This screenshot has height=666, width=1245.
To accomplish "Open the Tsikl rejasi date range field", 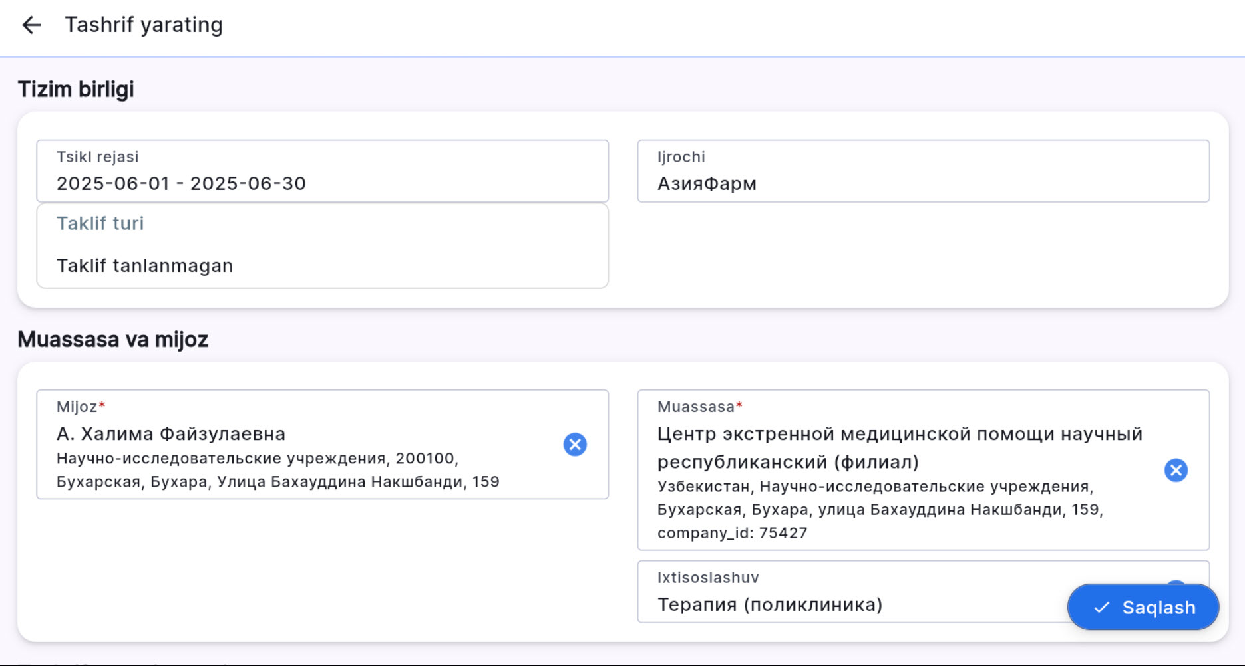I will click(x=322, y=171).
